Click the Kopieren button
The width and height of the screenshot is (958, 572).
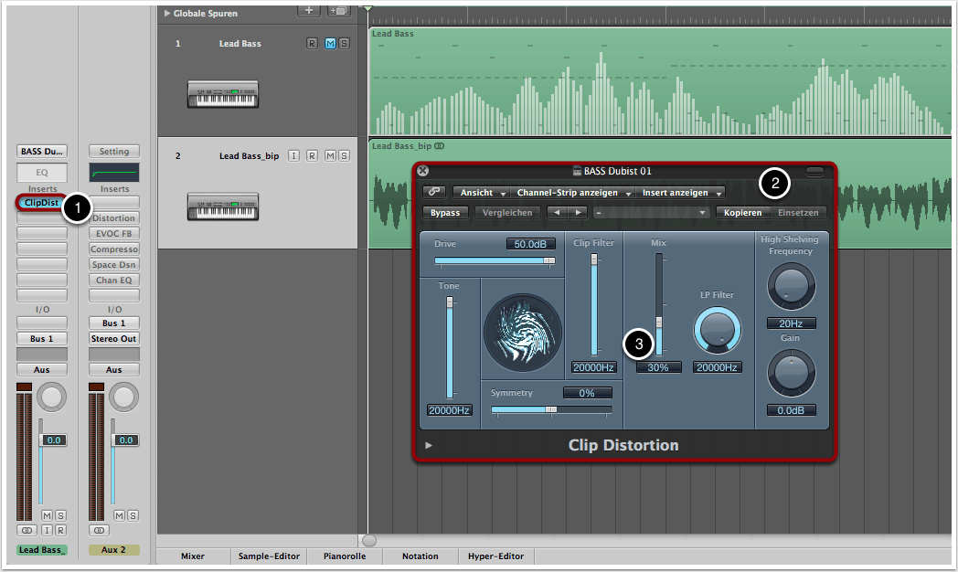coord(742,212)
